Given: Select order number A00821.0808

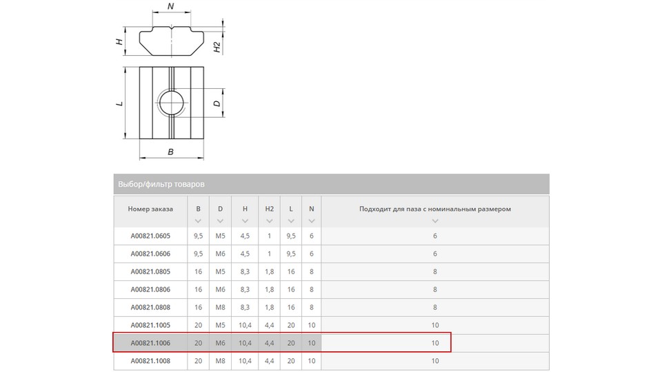Looking at the screenshot, I should [150, 307].
